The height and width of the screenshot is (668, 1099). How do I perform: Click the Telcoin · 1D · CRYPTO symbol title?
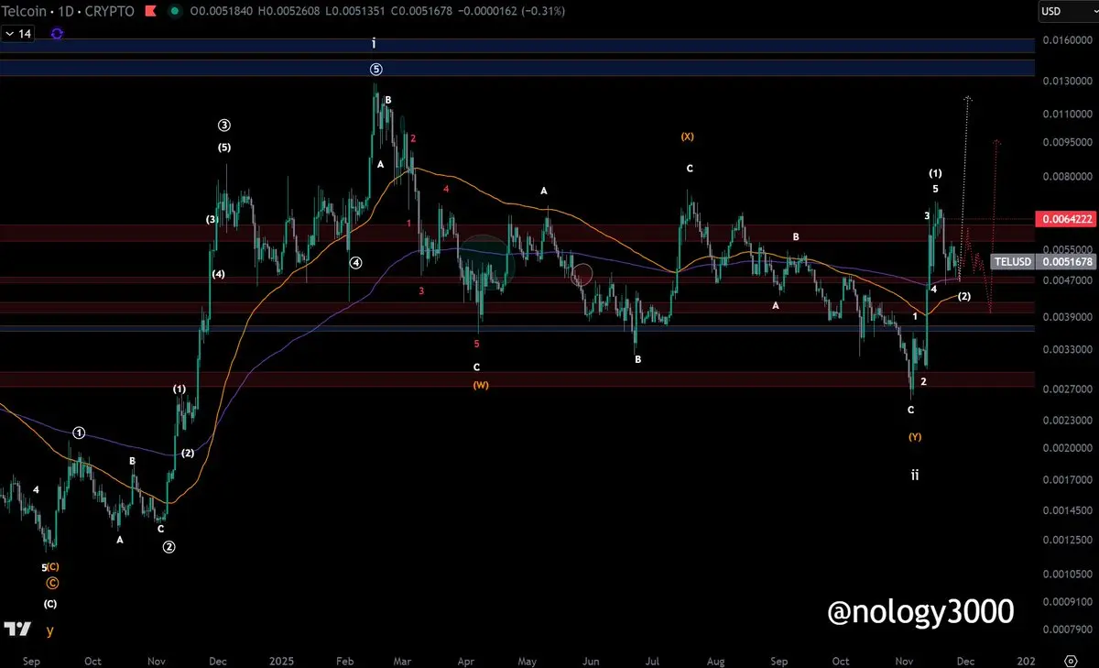coord(69,11)
